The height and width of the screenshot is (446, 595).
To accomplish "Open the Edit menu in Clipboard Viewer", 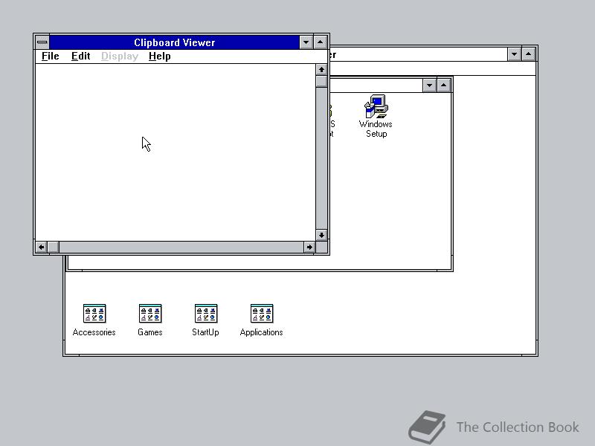I will (x=80, y=56).
